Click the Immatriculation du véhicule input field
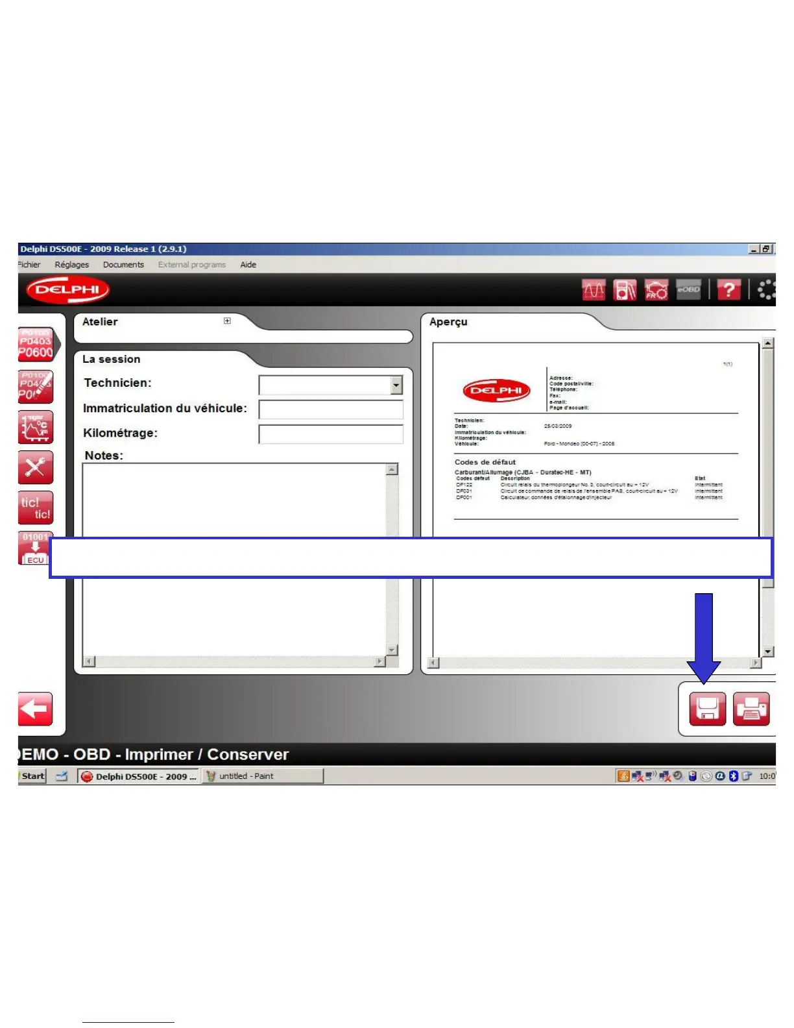 pos(331,410)
